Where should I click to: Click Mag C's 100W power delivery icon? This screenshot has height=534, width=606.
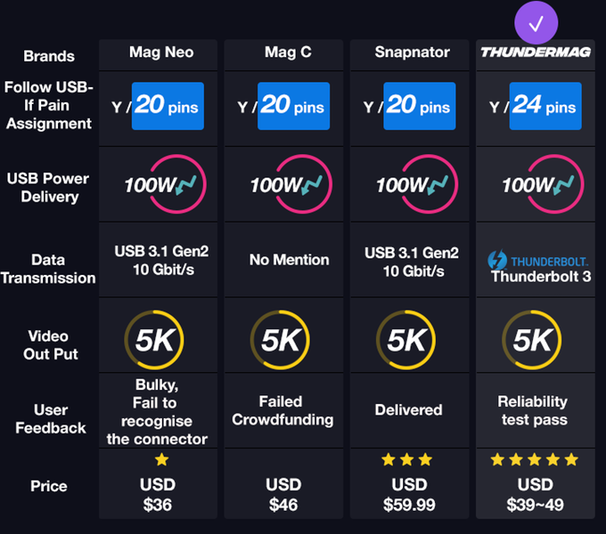point(287,185)
